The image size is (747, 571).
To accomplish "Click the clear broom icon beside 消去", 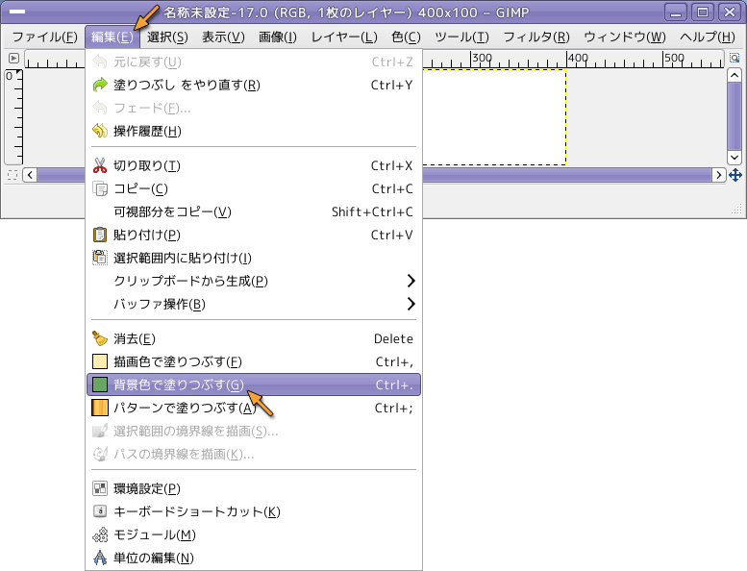I will 100,338.
